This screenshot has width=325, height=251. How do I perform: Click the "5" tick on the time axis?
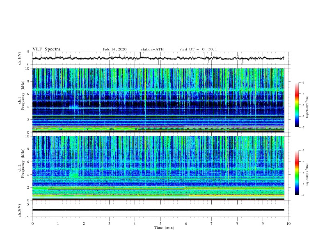[x=160, y=224]
